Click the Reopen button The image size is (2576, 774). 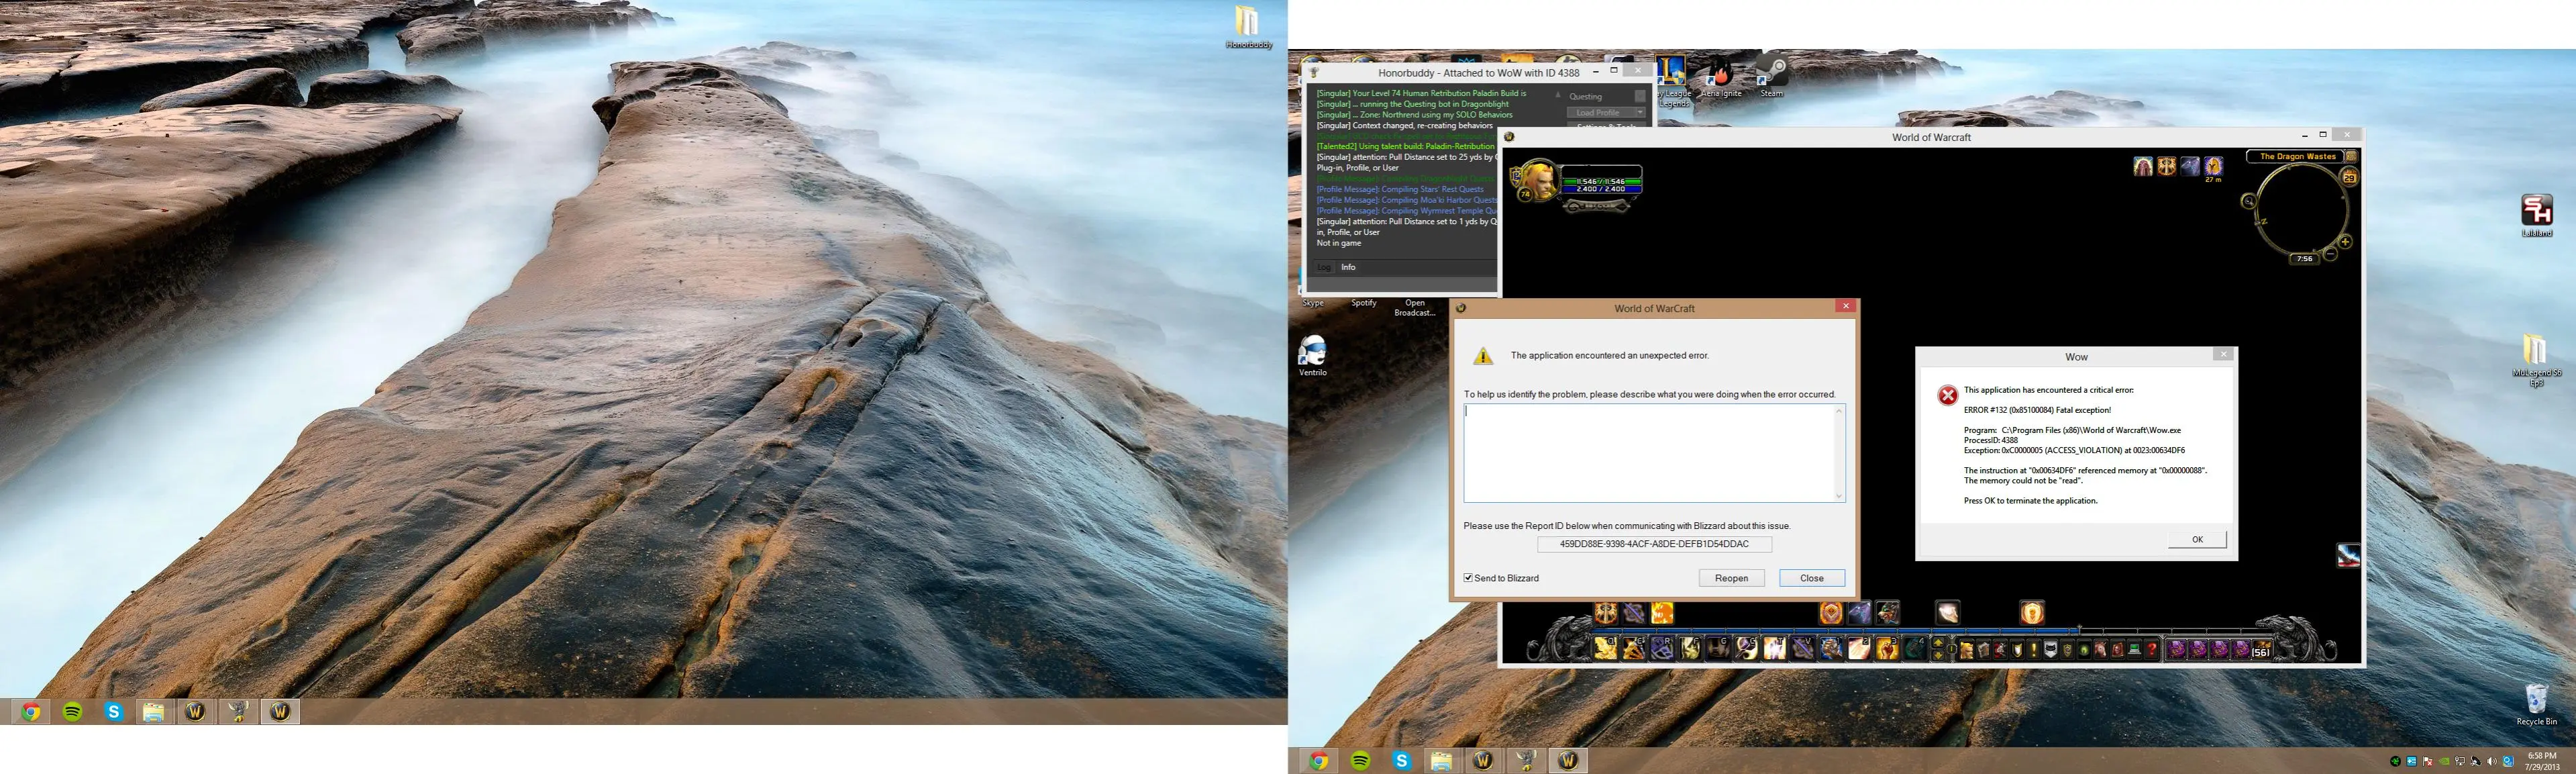pyautogui.click(x=1731, y=578)
